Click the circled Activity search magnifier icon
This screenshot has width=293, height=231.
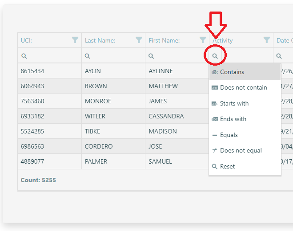[215, 56]
